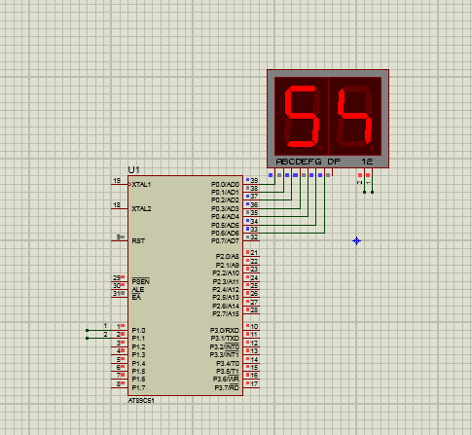Click the display common pins label 12
The width and height of the screenshot is (472, 435).
tap(367, 162)
